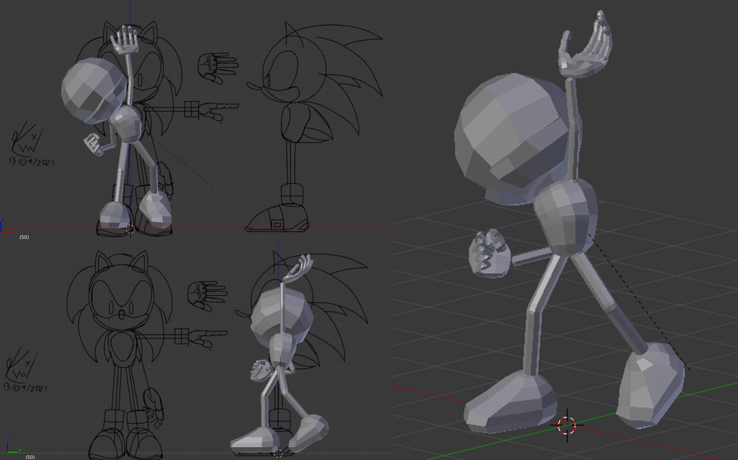The image size is (738, 460).
Task: Select the head sphere in the front view
Action: 94,90
